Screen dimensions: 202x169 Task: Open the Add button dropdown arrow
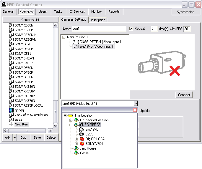(14, 137)
